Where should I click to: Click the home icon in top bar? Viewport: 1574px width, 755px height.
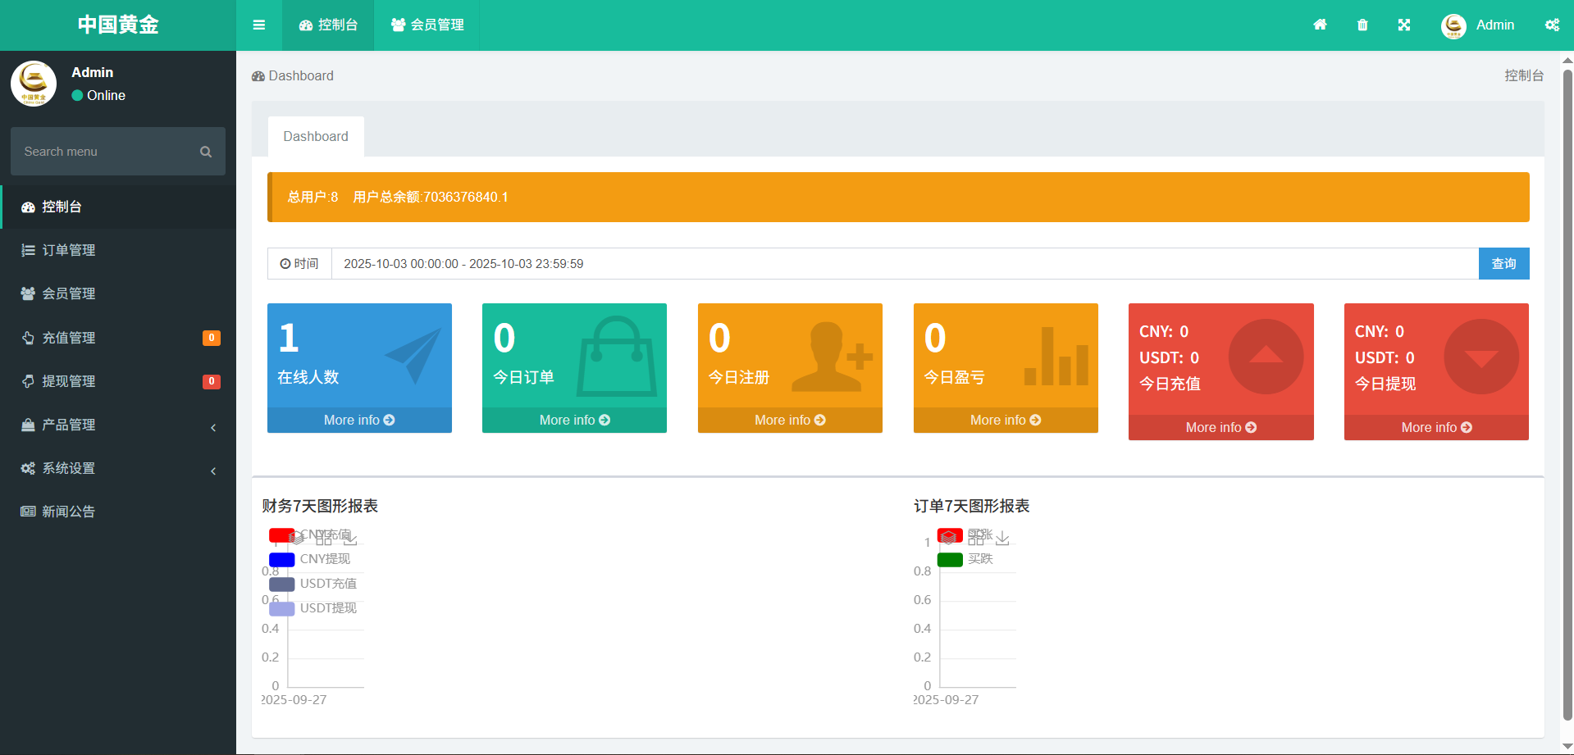1320,25
